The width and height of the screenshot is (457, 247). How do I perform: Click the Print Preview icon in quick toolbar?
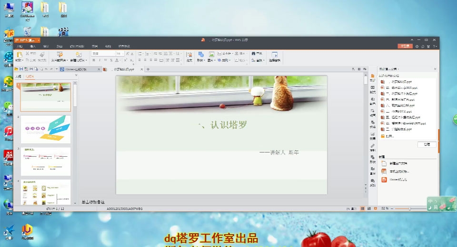point(36,69)
